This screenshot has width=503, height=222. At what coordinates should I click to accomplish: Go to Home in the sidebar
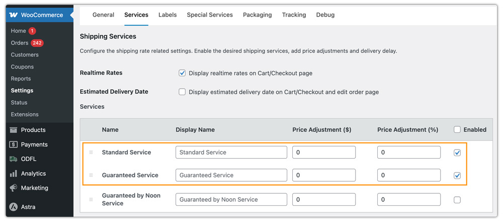[18, 31]
